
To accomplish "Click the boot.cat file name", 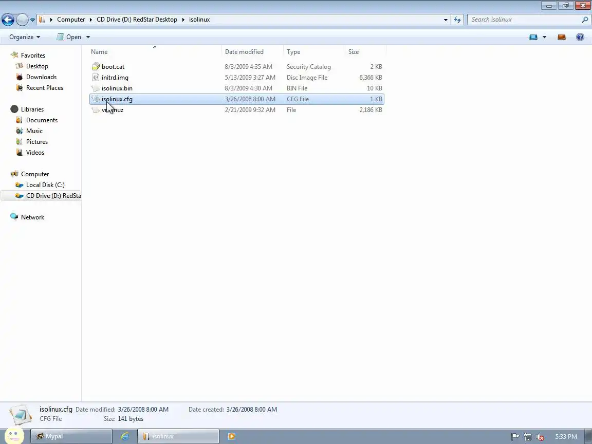I will tap(113, 67).
